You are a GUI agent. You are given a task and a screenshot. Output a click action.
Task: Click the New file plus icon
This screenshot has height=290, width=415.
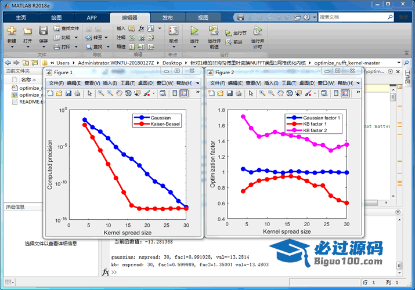(12, 31)
